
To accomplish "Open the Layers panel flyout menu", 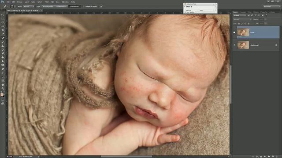I will click(x=280, y=12).
